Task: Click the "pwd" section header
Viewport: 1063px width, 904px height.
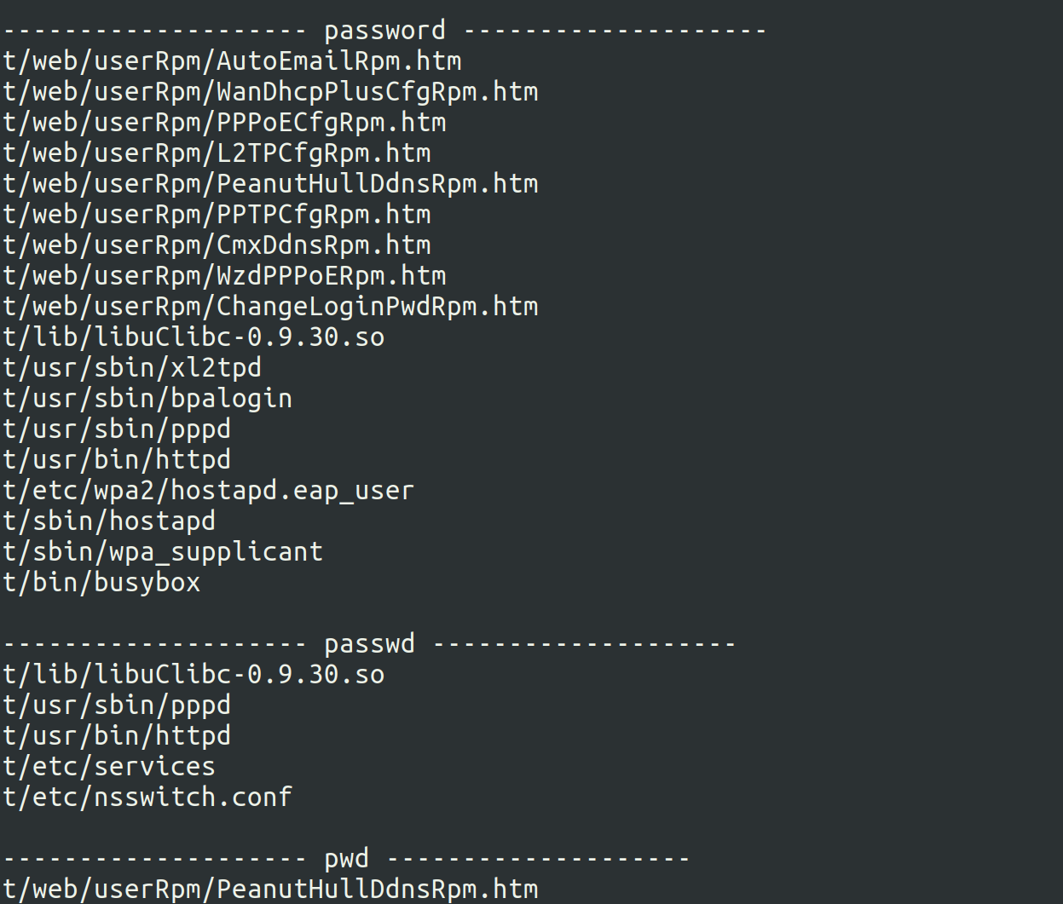Action: pos(346,858)
